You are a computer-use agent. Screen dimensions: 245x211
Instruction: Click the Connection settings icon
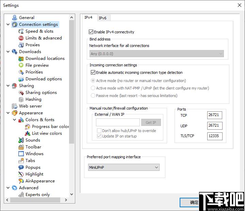point(15,25)
